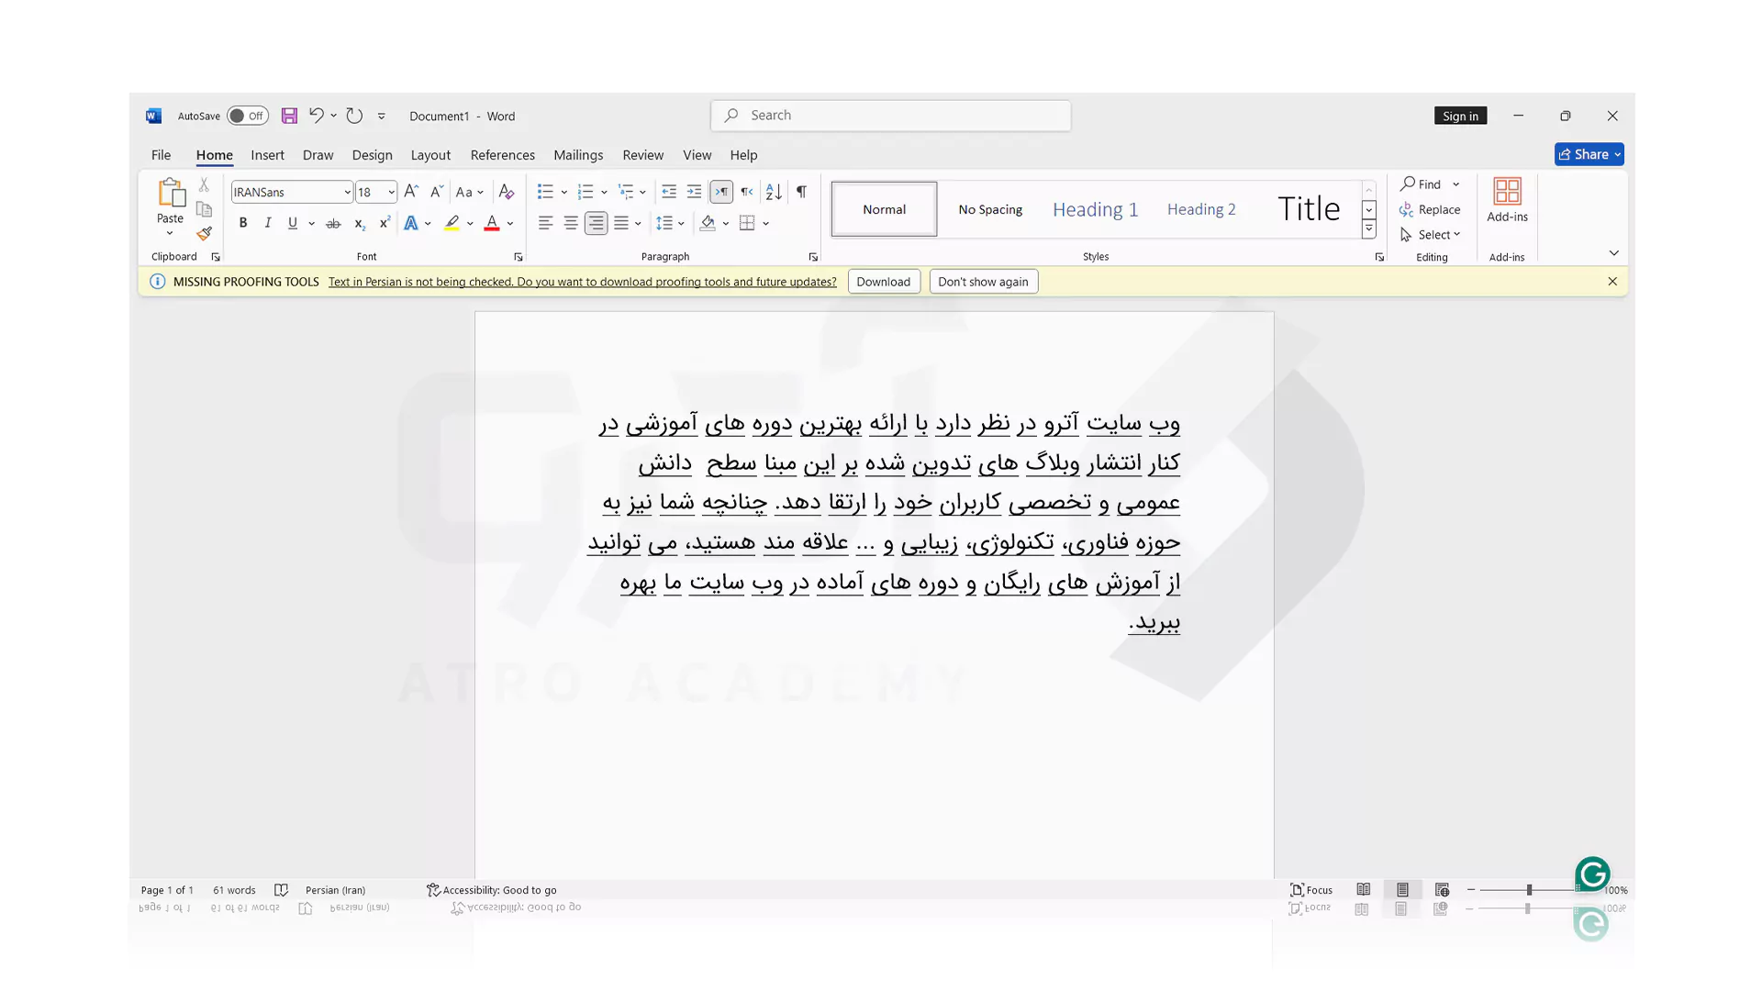
Task: Open the IRANSans font name dropdown
Action: (x=347, y=192)
